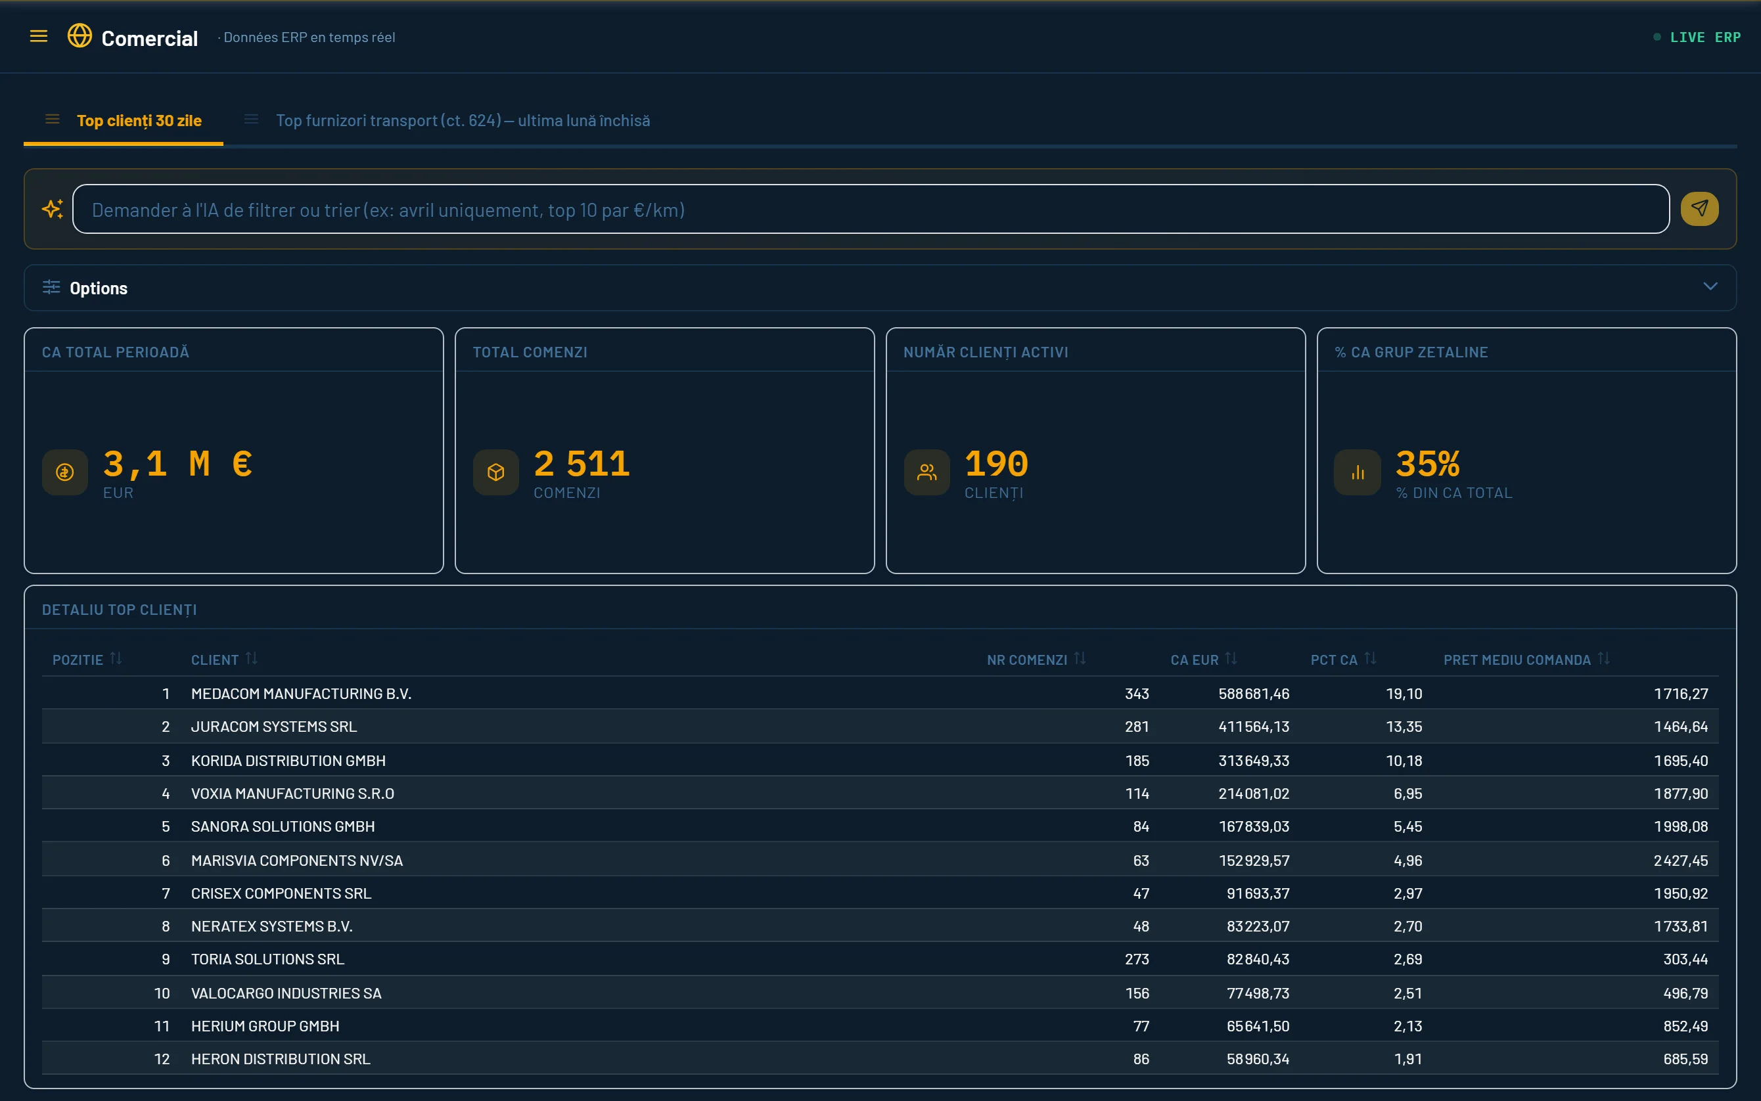
Task: Sort by PRET MEDIU COMANDA column arrows
Action: pos(1604,659)
